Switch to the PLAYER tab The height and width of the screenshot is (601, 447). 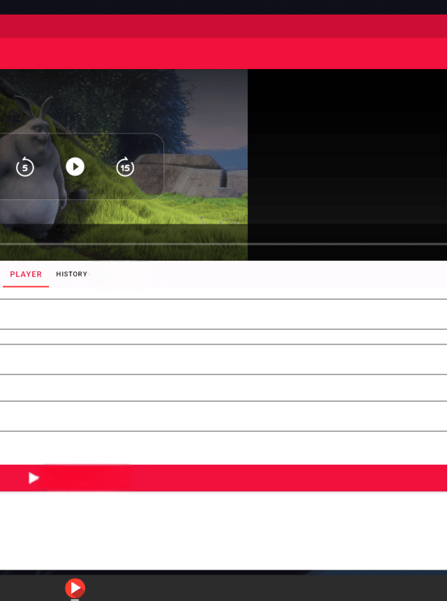click(x=26, y=274)
